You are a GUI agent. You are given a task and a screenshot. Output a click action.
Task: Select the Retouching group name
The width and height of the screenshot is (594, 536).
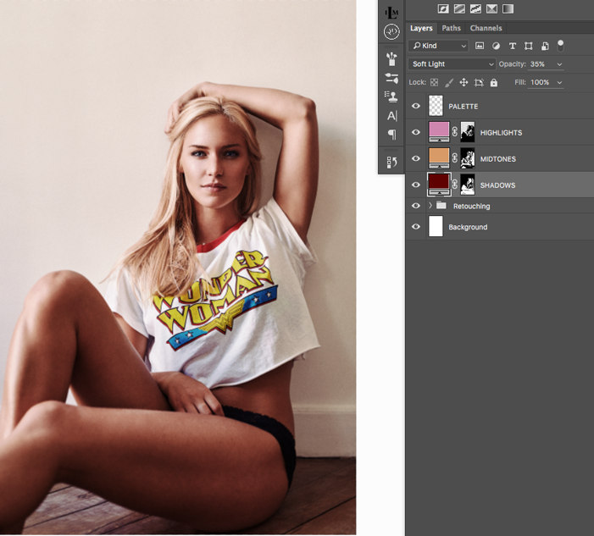471,206
